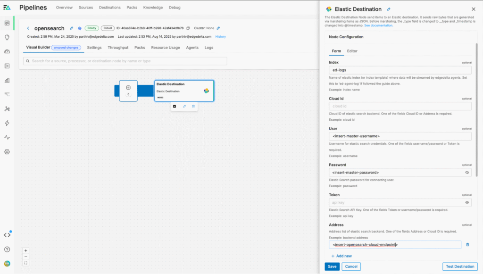
Task: Click the node search box
Action: coord(125,61)
